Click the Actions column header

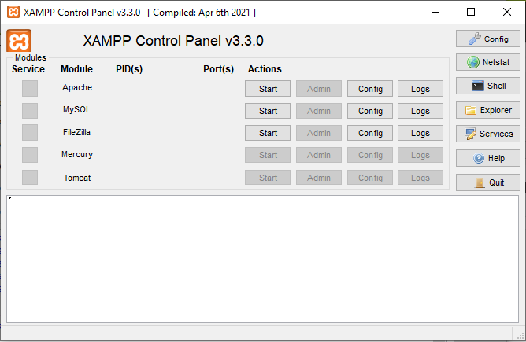pyautogui.click(x=265, y=69)
